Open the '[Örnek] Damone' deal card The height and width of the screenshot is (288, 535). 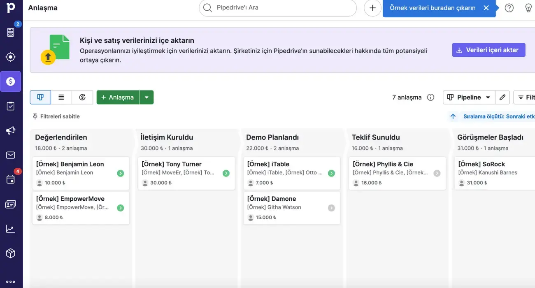(292, 208)
